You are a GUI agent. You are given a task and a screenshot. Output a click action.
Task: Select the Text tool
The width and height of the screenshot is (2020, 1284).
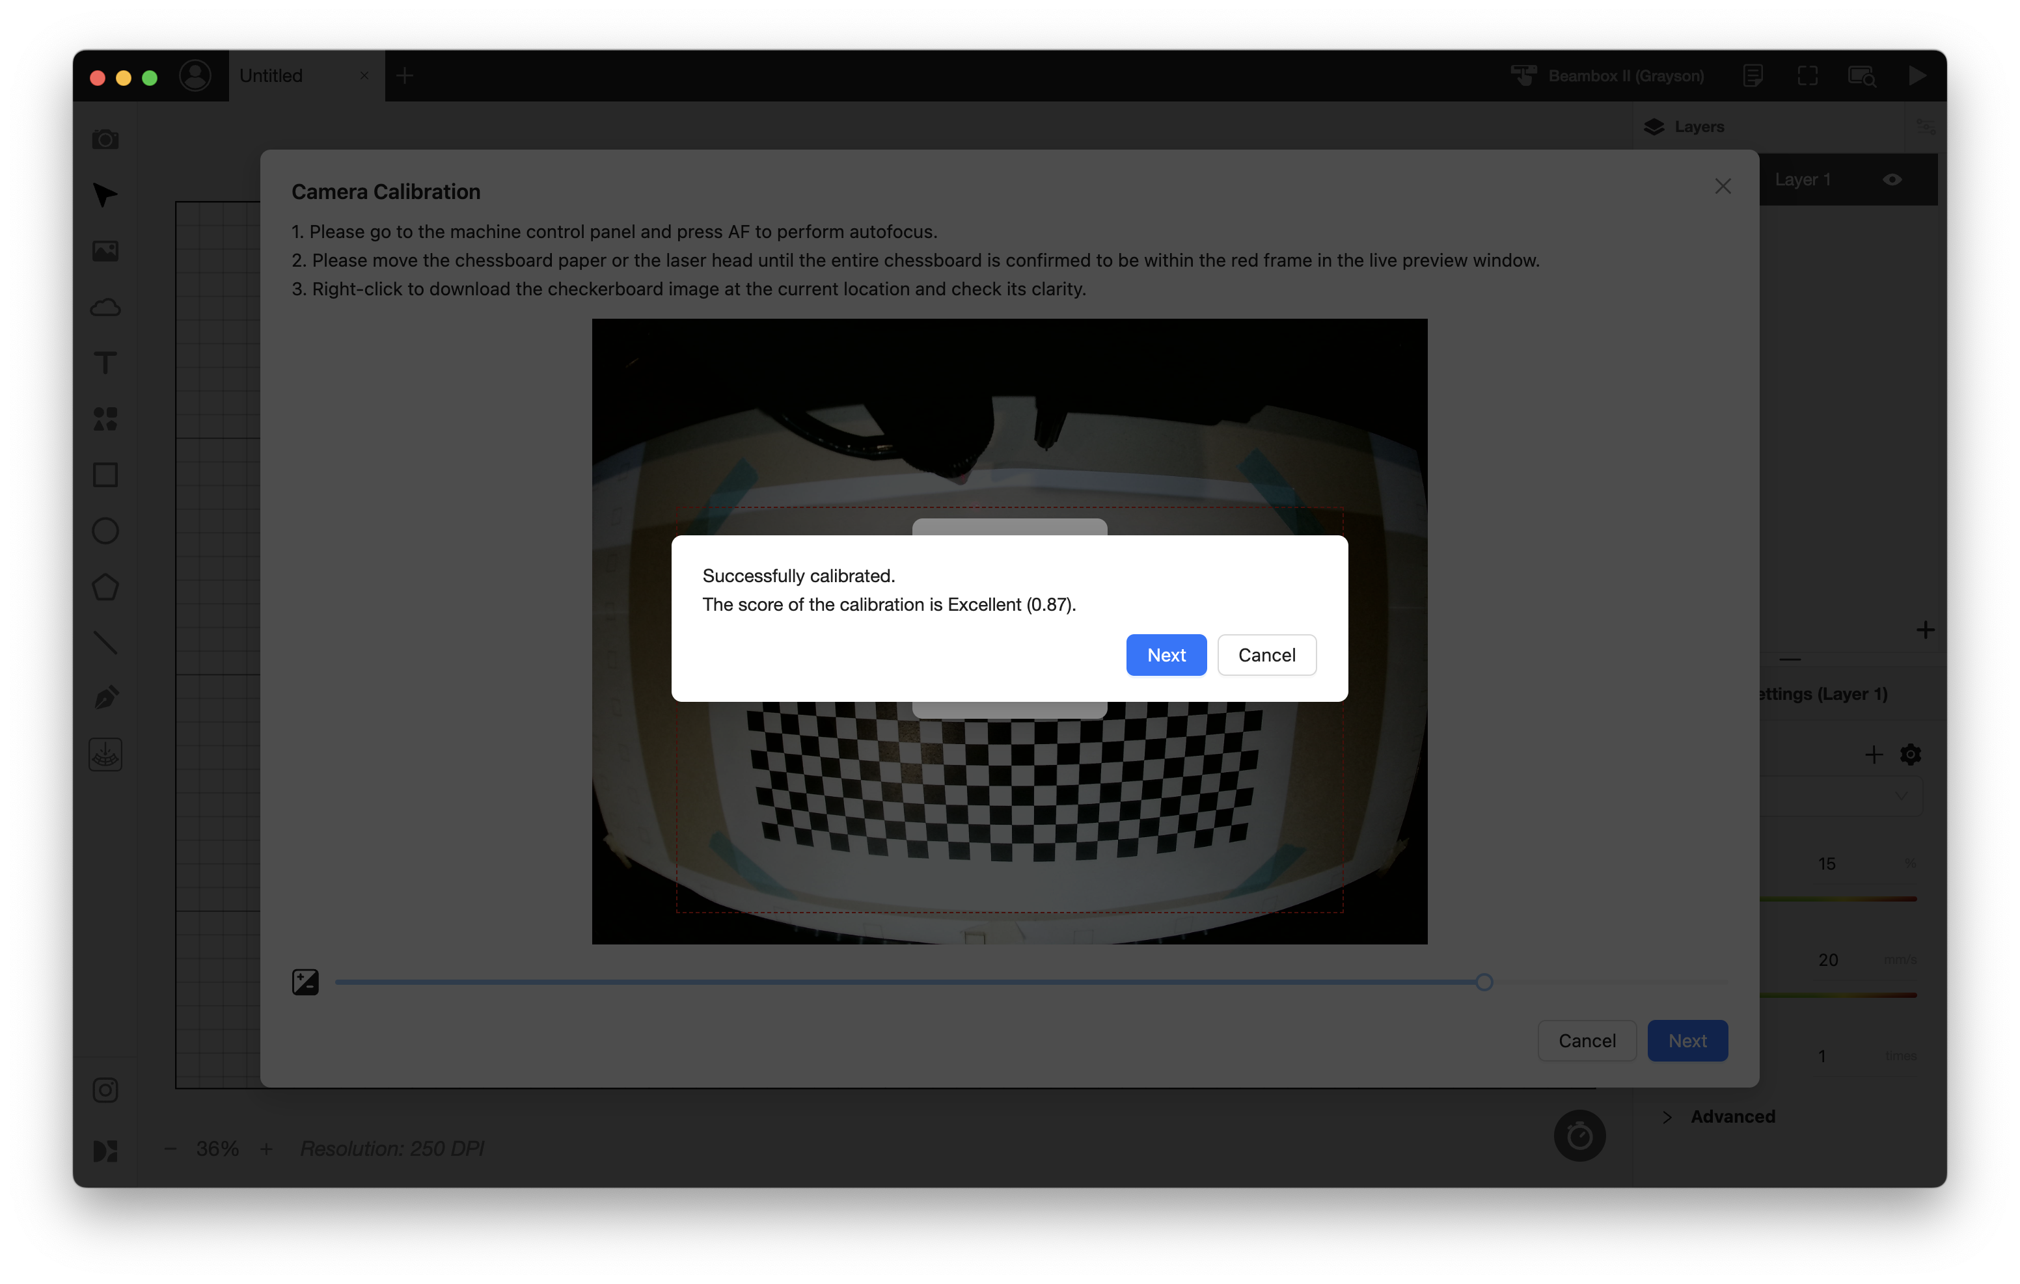[x=105, y=363]
